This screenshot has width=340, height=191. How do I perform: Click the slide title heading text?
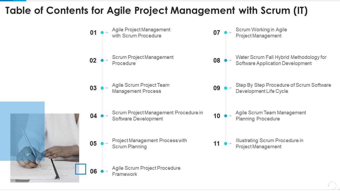(x=156, y=11)
